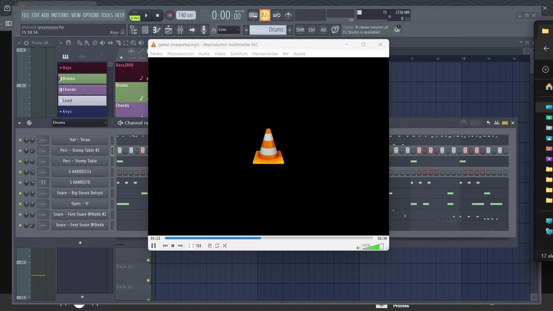Image resolution: width=553 pixels, height=311 pixels.
Task: Click the Snare - Big Donez Detroit channel button
Action: [80, 193]
